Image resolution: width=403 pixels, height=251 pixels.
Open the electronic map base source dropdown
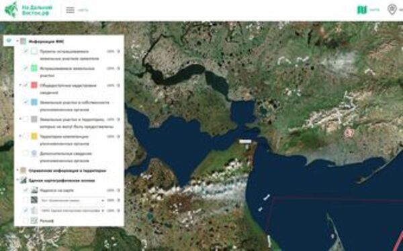point(73,211)
